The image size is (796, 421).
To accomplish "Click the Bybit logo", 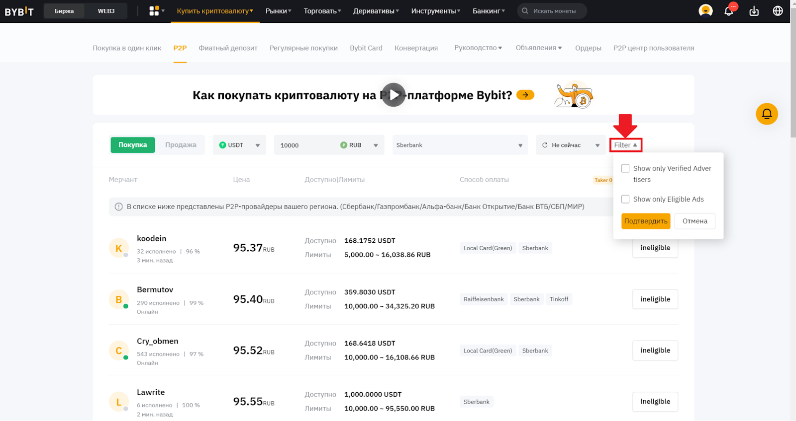I will click(19, 11).
